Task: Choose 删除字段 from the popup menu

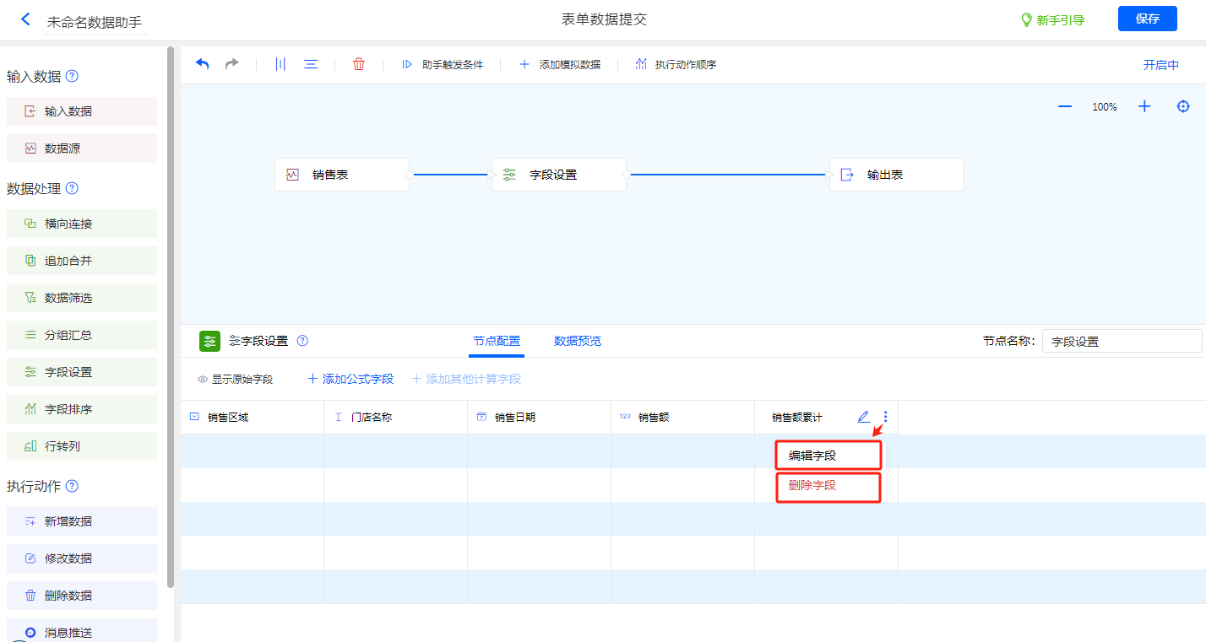Action: [x=828, y=486]
